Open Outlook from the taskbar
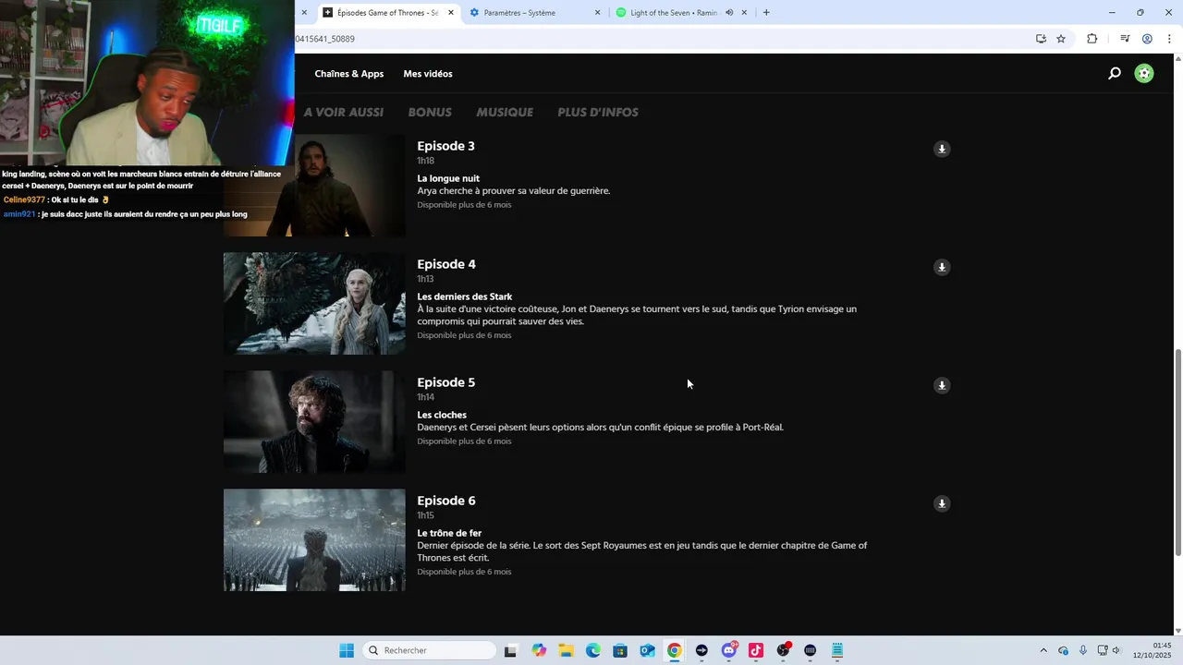The width and height of the screenshot is (1183, 665). coord(648,650)
